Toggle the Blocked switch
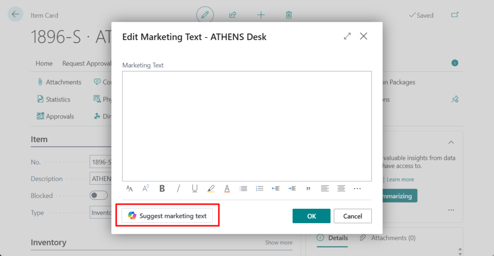 (x=99, y=195)
